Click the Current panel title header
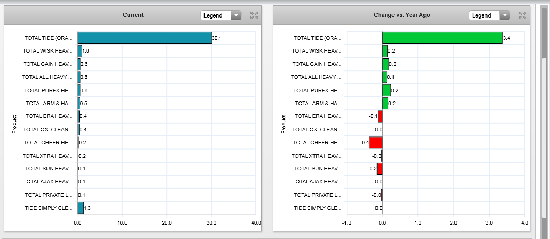The height and width of the screenshot is (239, 550). pyautogui.click(x=133, y=15)
